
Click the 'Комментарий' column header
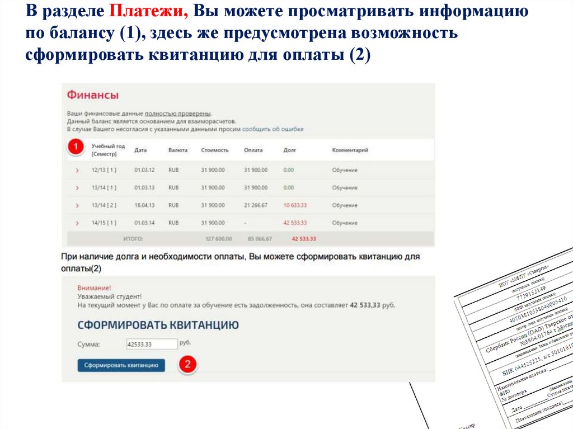coord(350,150)
